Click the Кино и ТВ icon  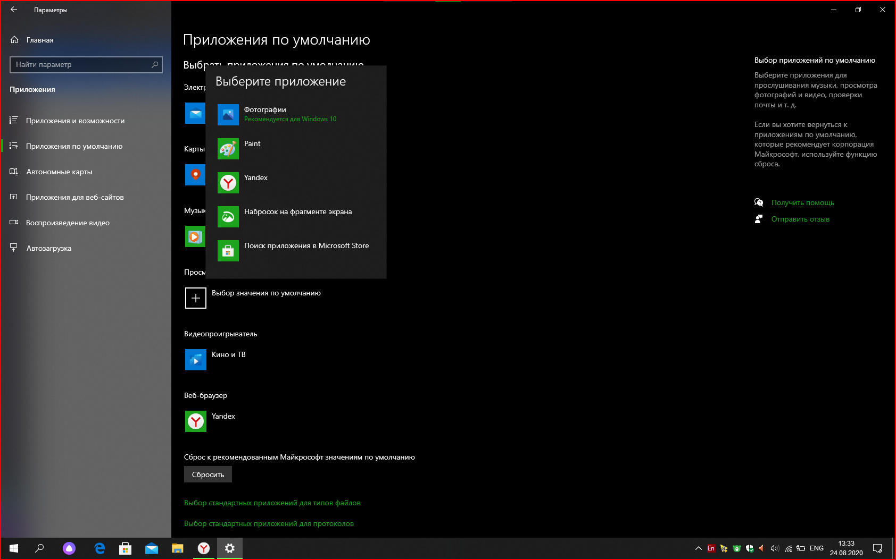[196, 360]
